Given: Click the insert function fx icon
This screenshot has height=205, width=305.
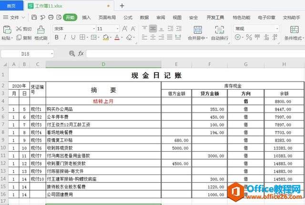Looking at the screenshot, I should coord(81,54).
